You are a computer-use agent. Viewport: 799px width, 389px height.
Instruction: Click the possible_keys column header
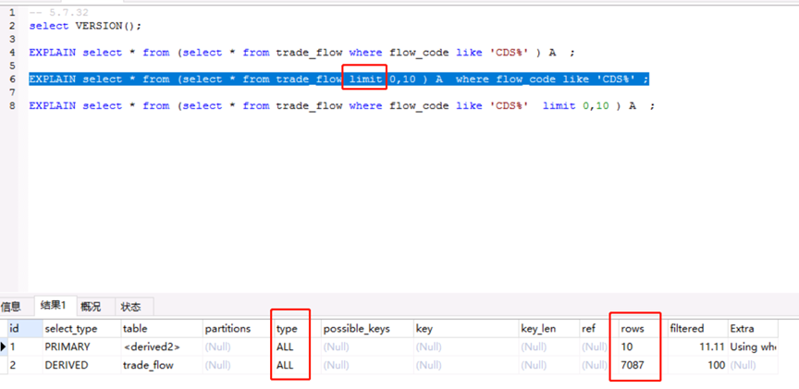[x=367, y=328]
